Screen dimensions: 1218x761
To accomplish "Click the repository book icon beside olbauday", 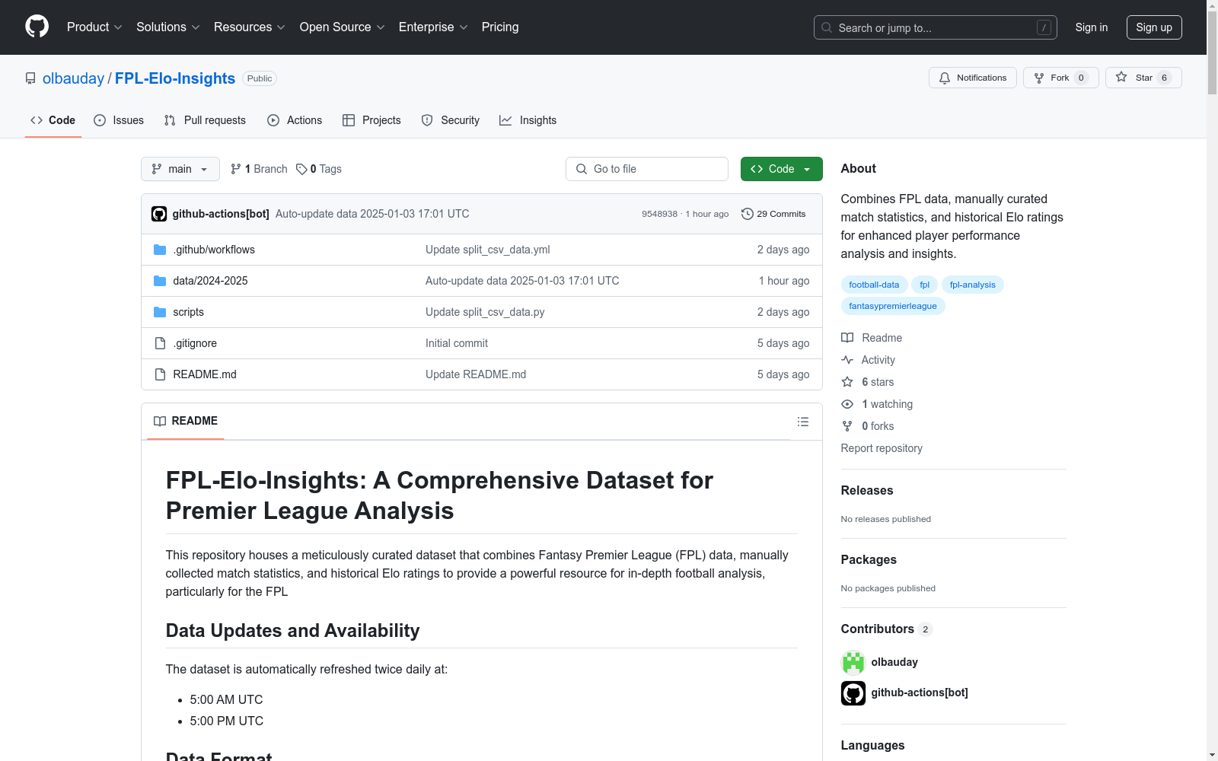I will pyautogui.click(x=30, y=78).
